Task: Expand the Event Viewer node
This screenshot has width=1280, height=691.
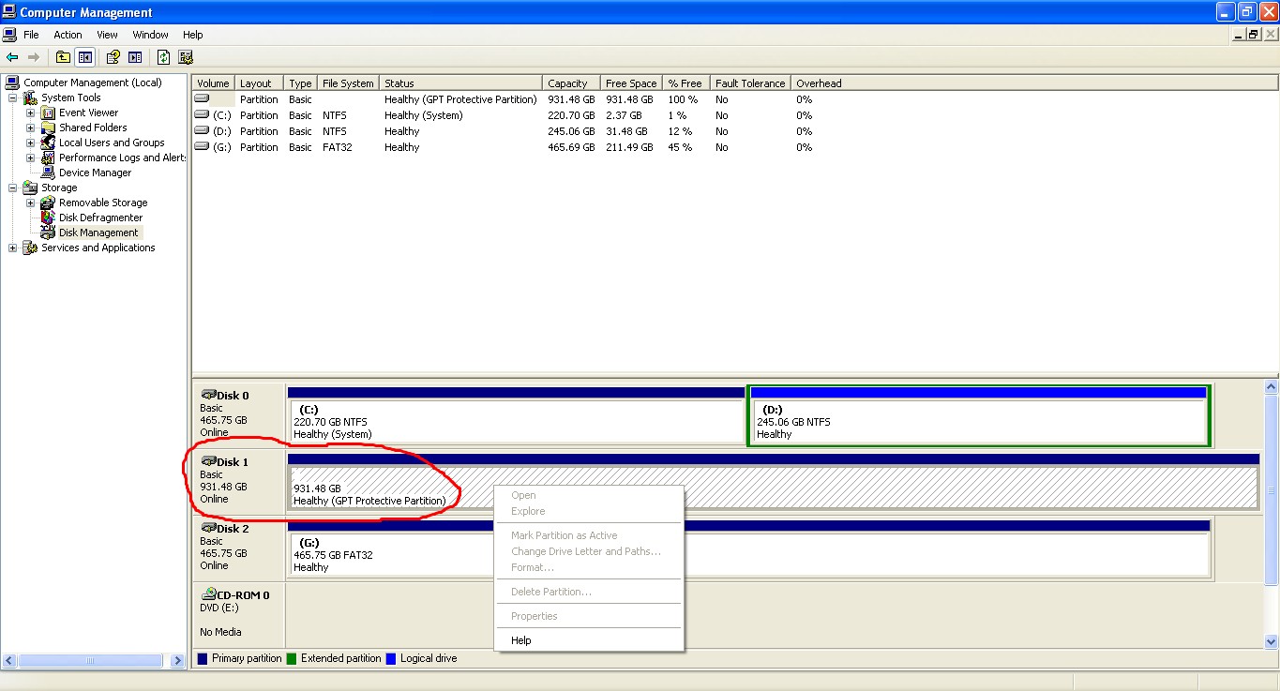Action: [30, 113]
